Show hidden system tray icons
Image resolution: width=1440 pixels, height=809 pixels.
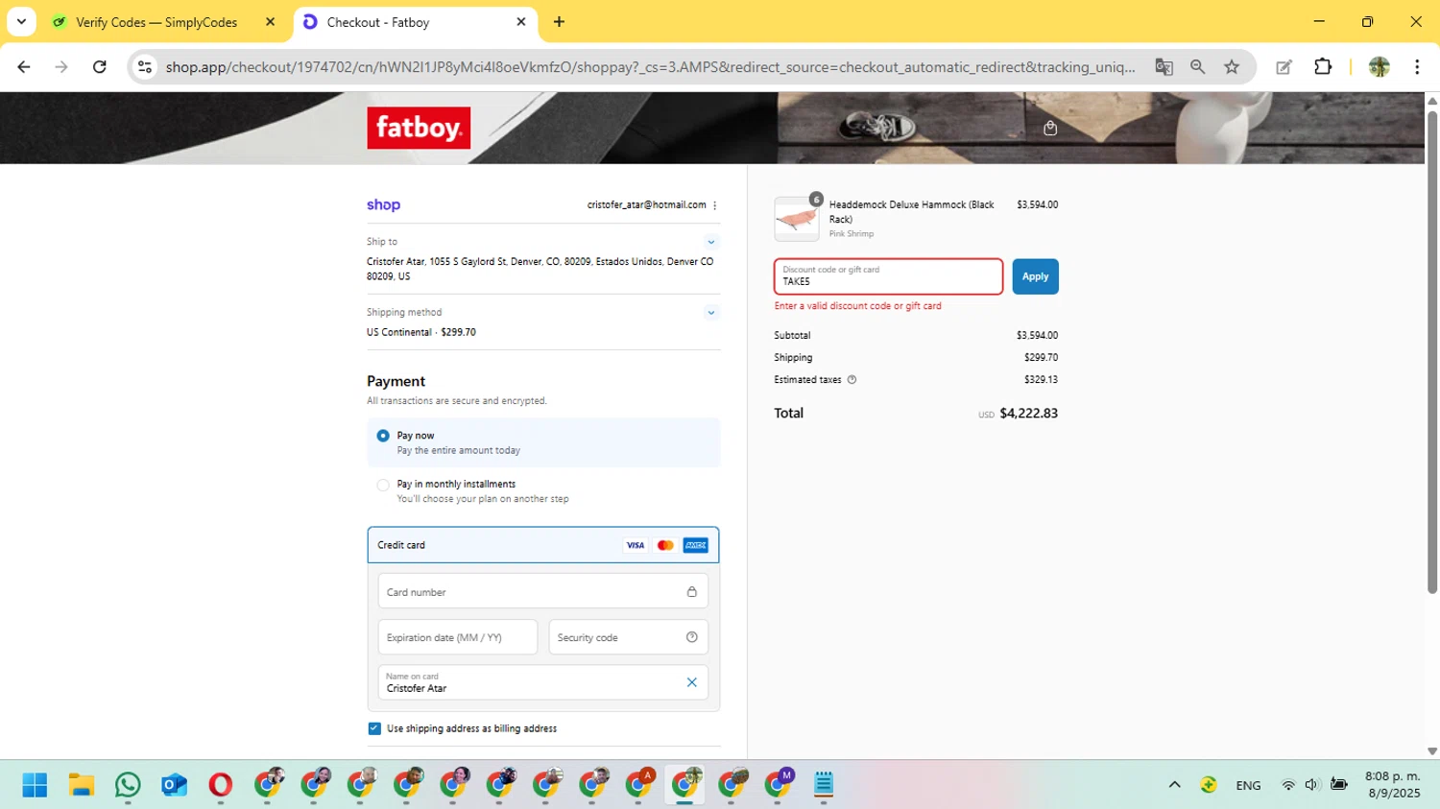[1174, 785]
